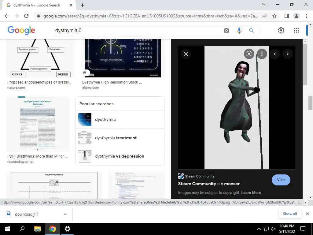Show next image in preview
This screenshot has width=313, height=235.
pos(287,54)
